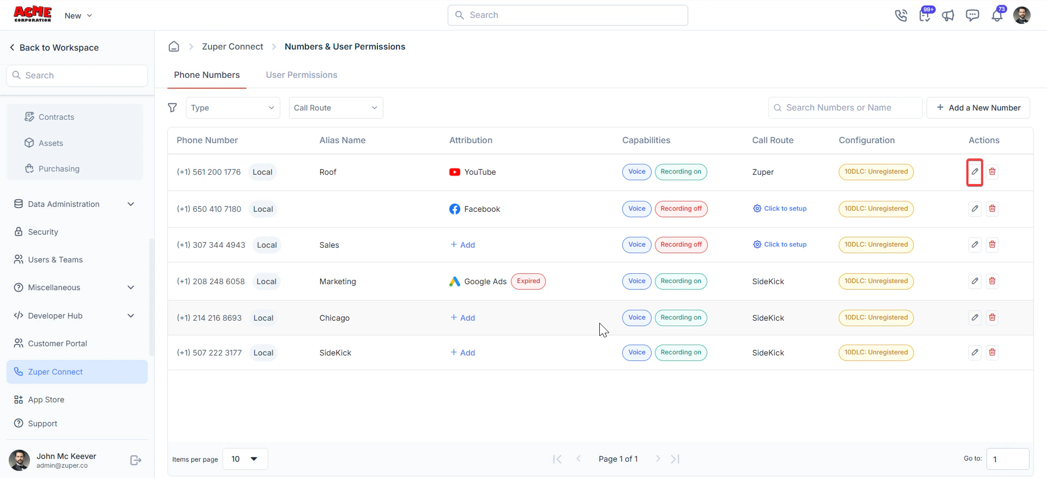
Task: Edit the (+1) 507 222 3177 number
Action: (x=975, y=353)
